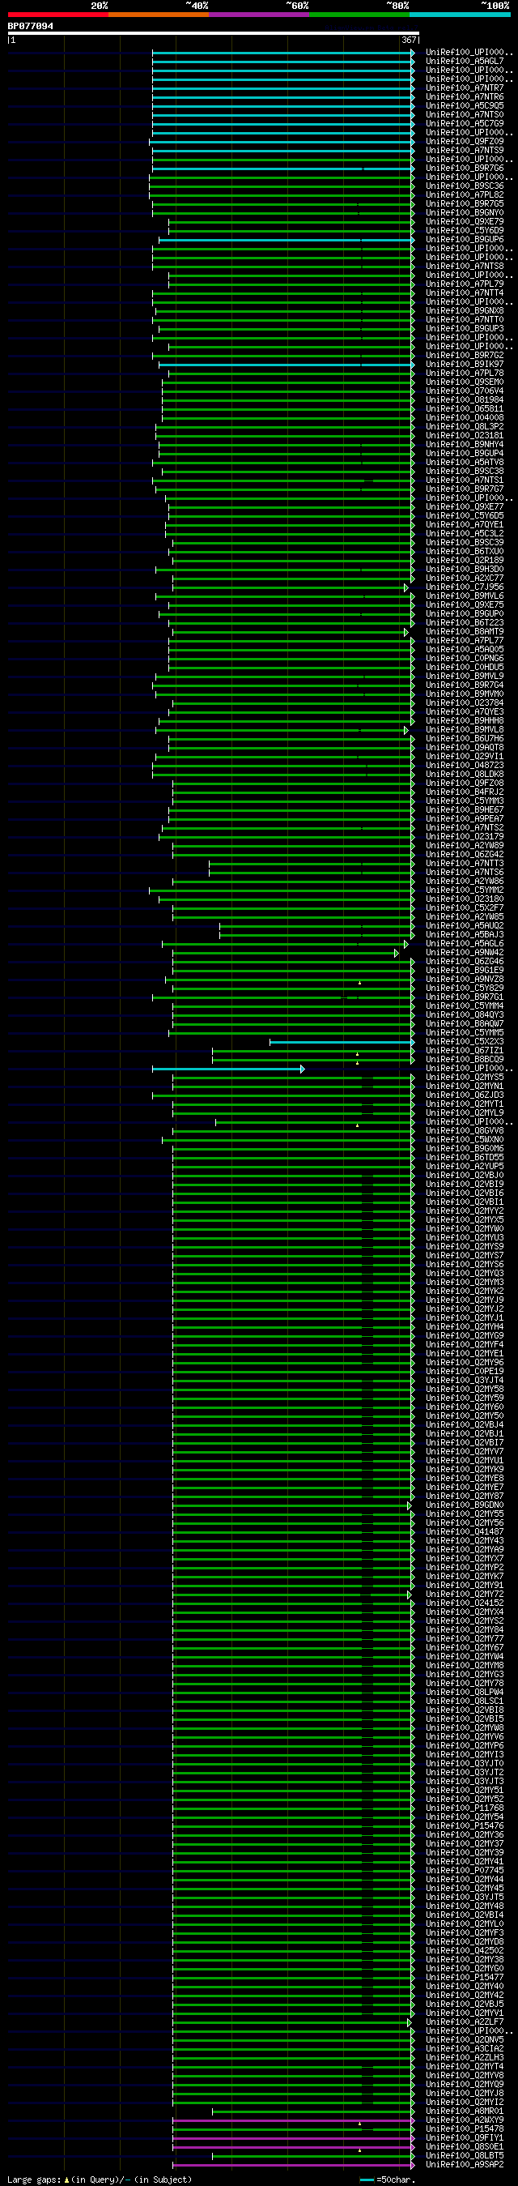This screenshot has height=2186, width=518.
Task: Click the query name BP077094
Action: 31,26
